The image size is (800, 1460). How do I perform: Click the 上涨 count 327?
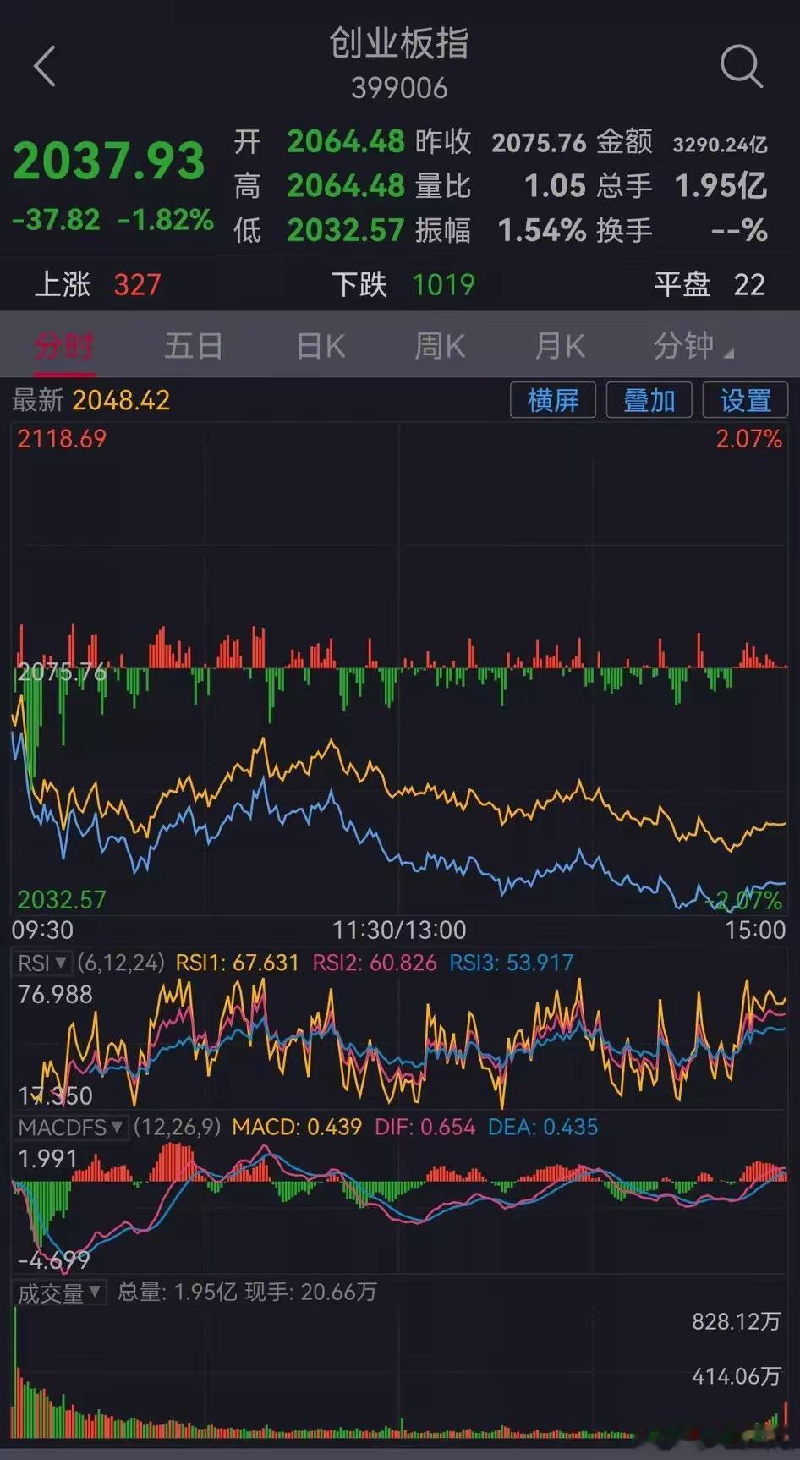click(137, 284)
